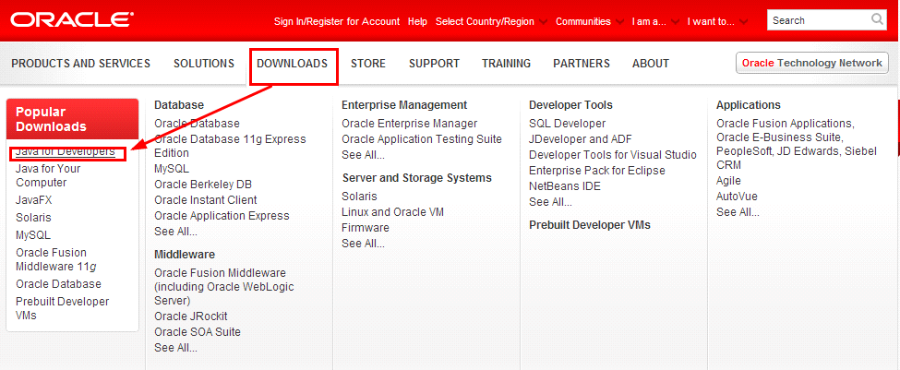Open the AutoVue link

(737, 197)
